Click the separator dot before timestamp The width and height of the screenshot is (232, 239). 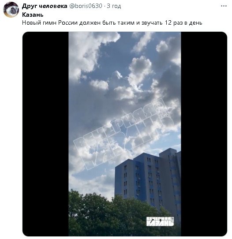[x=105, y=7]
